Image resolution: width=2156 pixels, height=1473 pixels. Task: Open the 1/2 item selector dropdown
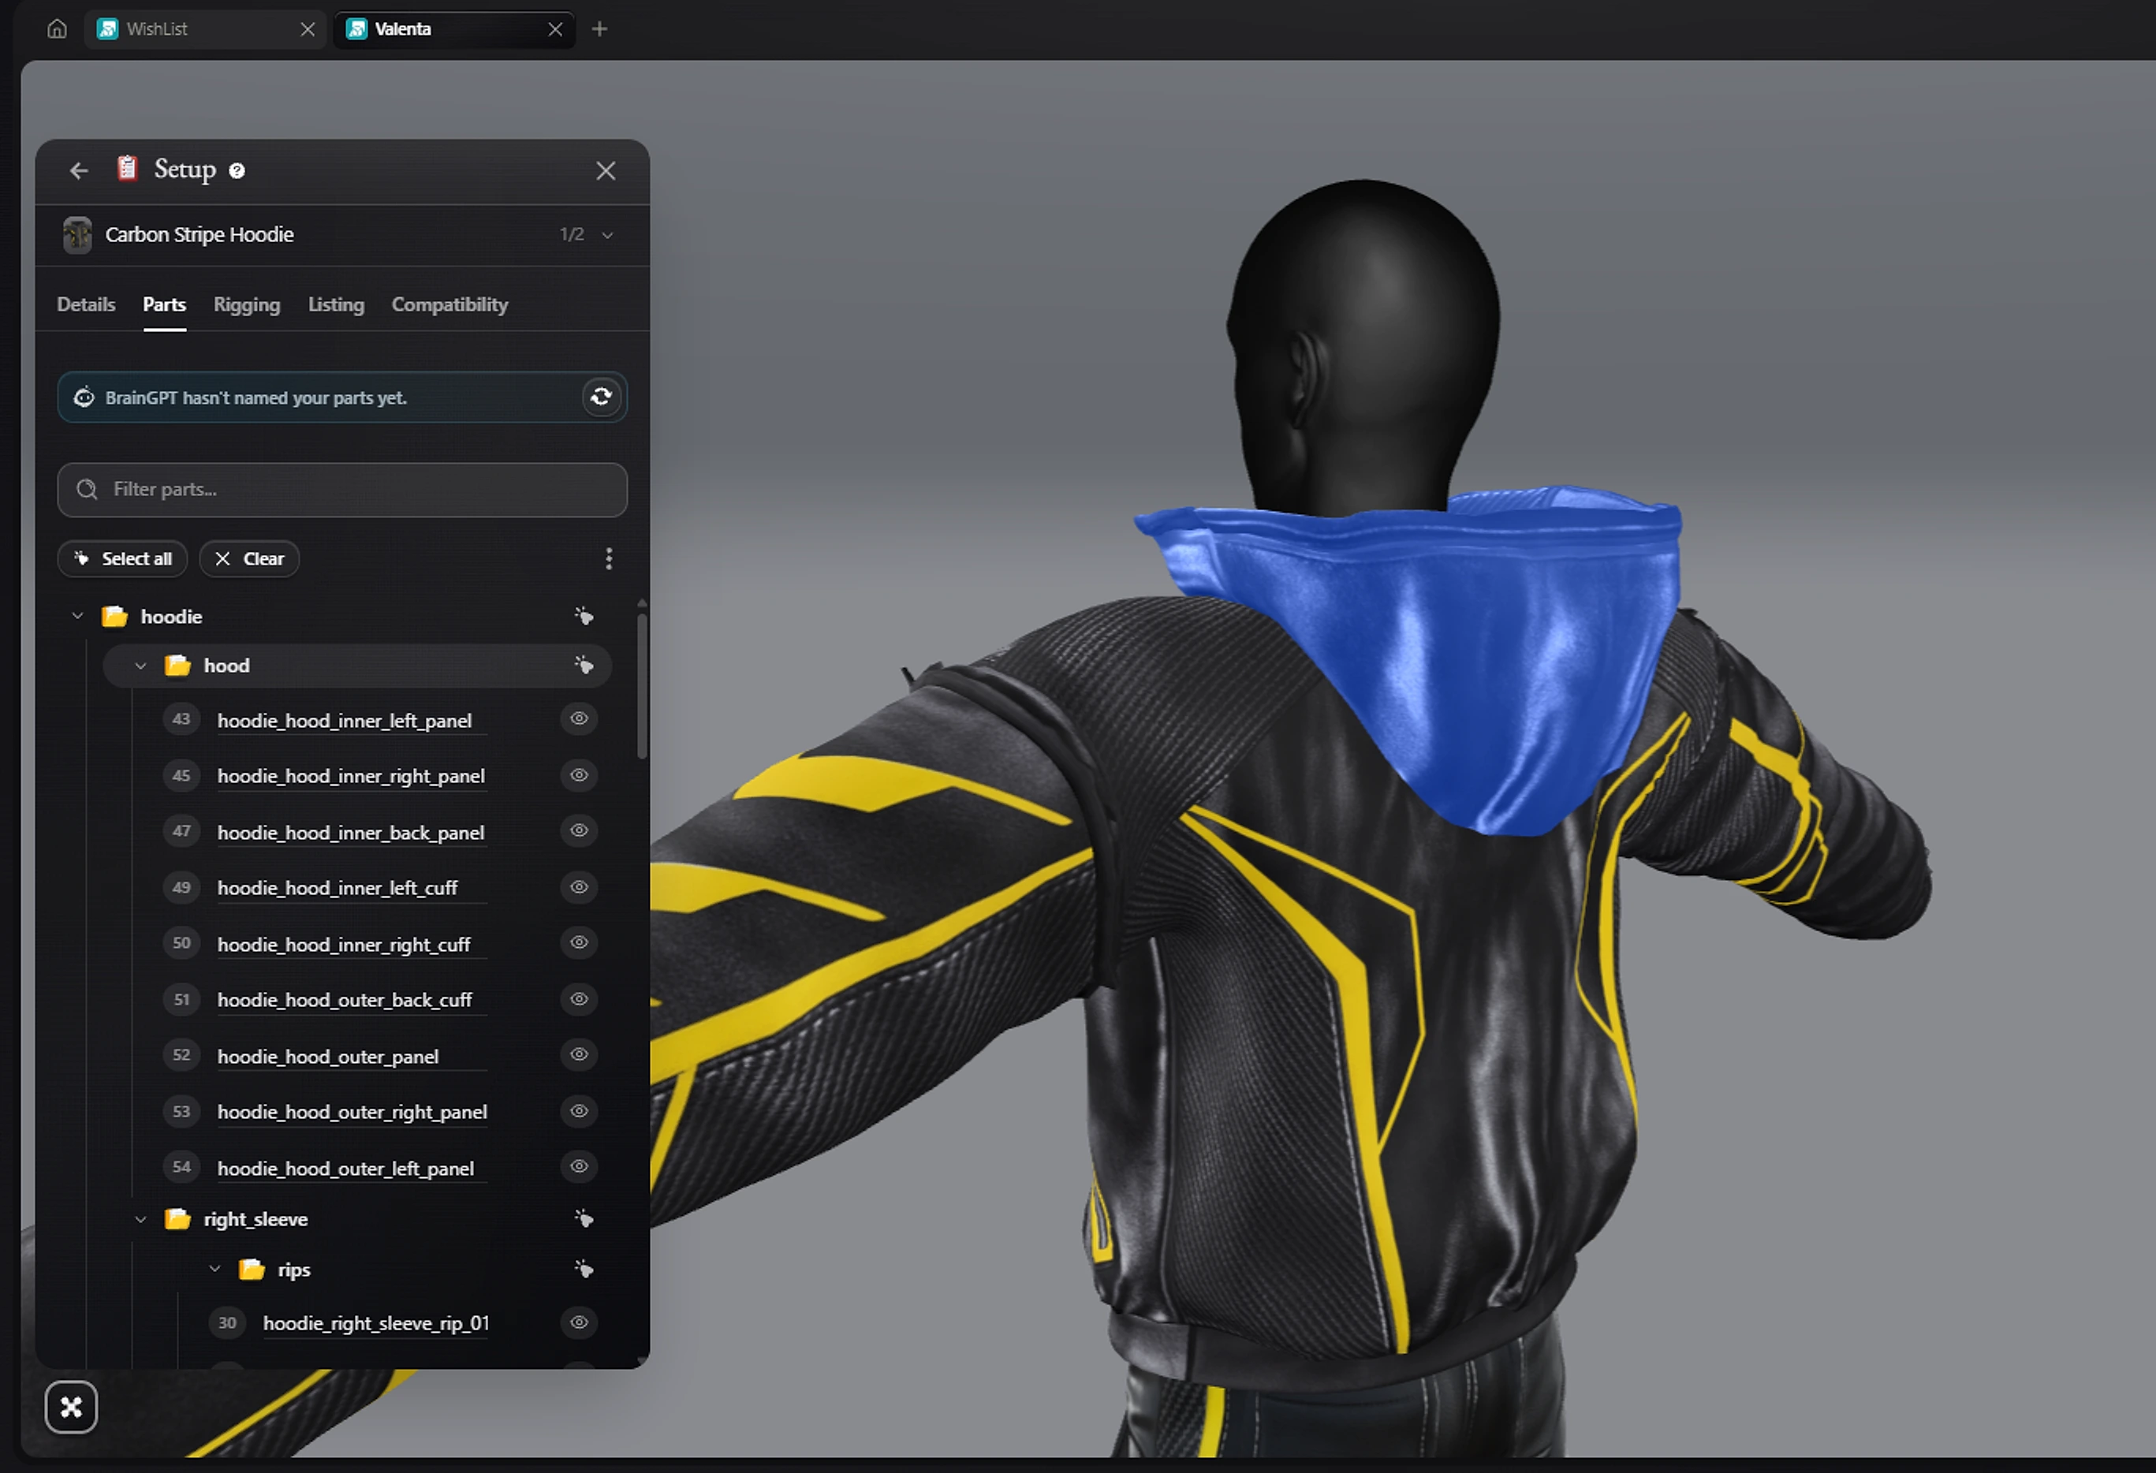(586, 235)
